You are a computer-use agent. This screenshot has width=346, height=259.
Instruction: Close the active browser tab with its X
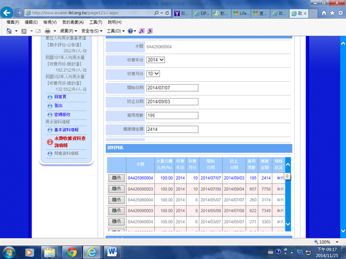(x=305, y=14)
